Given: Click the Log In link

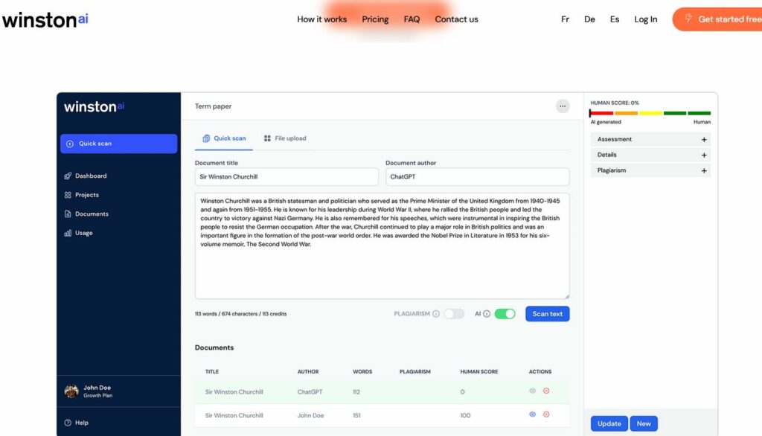Looking at the screenshot, I should tap(645, 19).
